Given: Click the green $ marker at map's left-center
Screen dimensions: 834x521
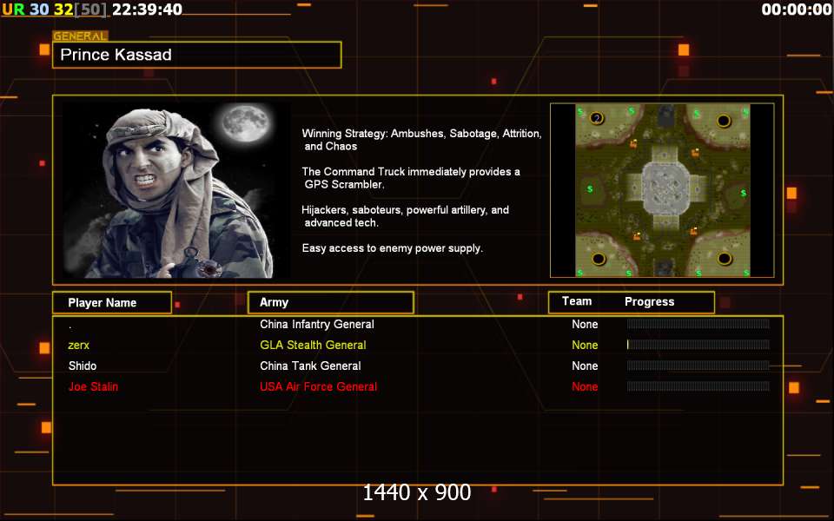Looking at the screenshot, I should [x=590, y=188].
